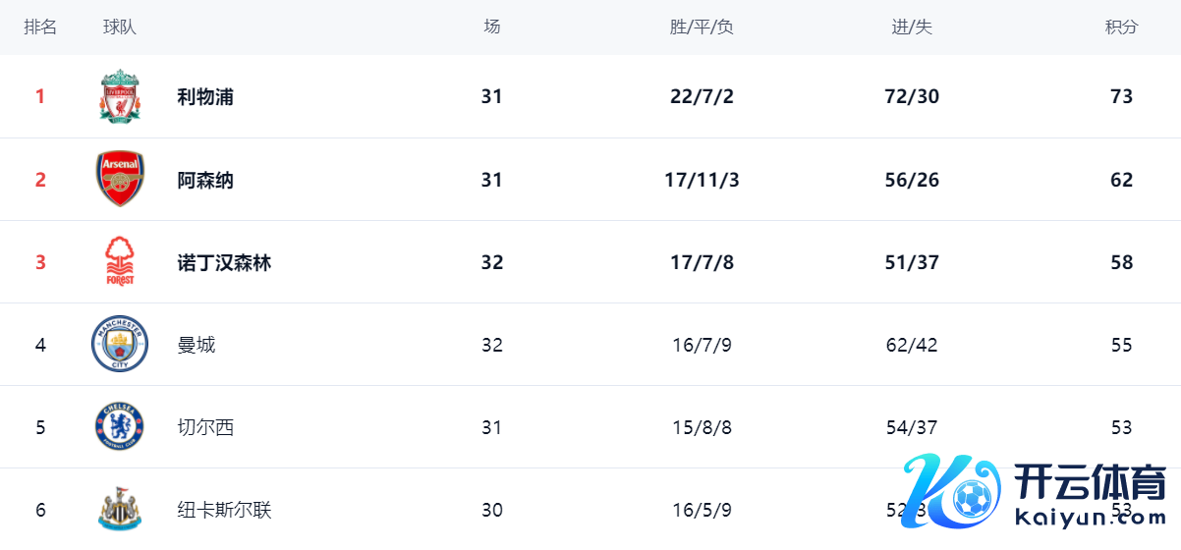Click the 进/失 goals column header

coord(912,27)
